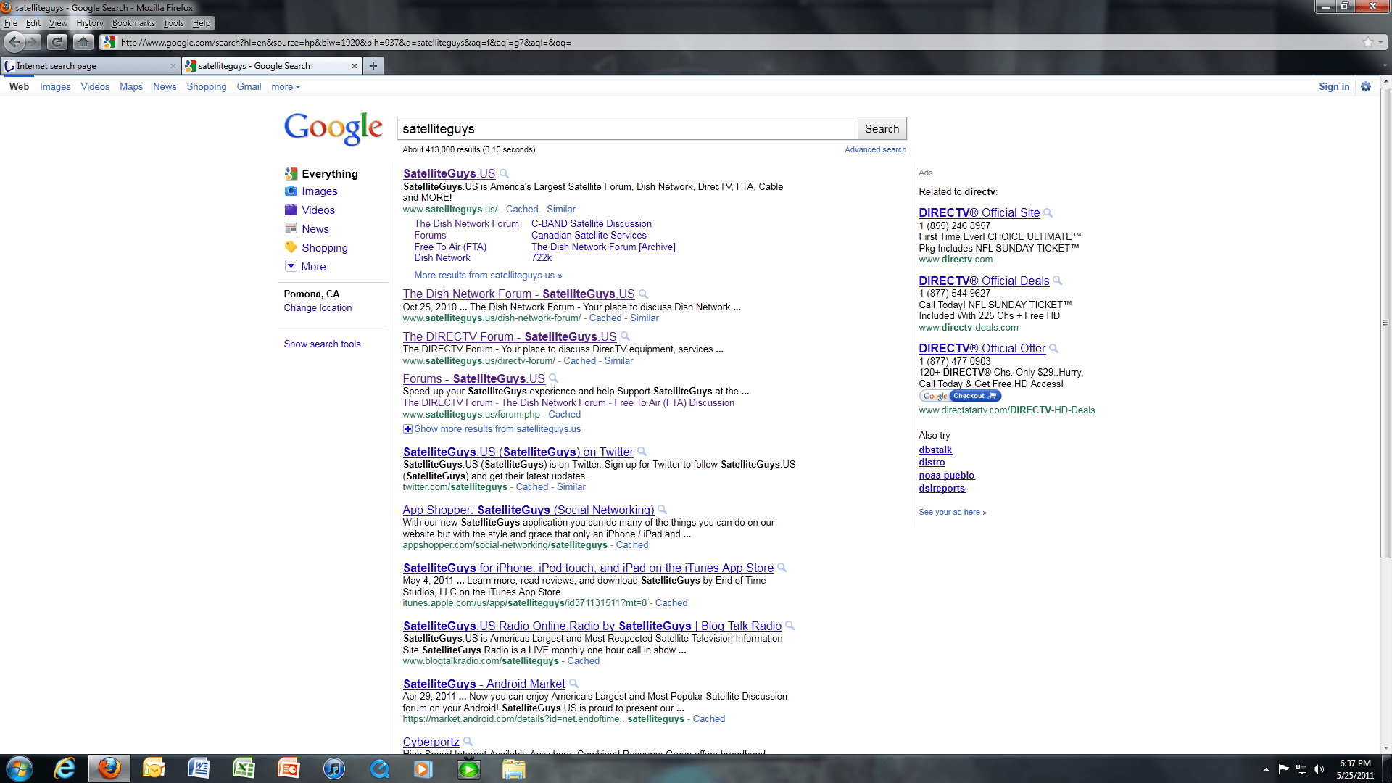Image resolution: width=1392 pixels, height=783 pixels.
Task: Click preview magnifier beside DIRECTV Official Deals ad
Action: (x=1058, y=281)
